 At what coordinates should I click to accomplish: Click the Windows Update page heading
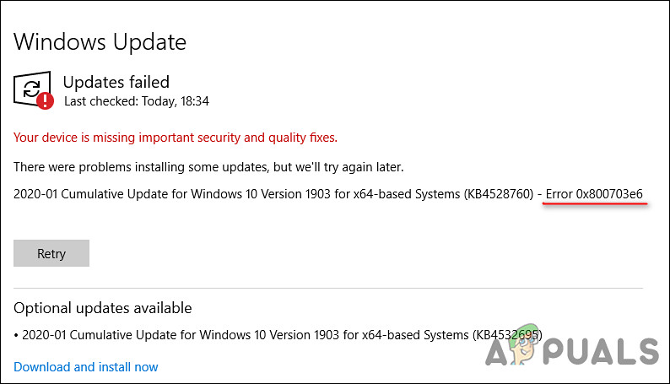[100, 41]
